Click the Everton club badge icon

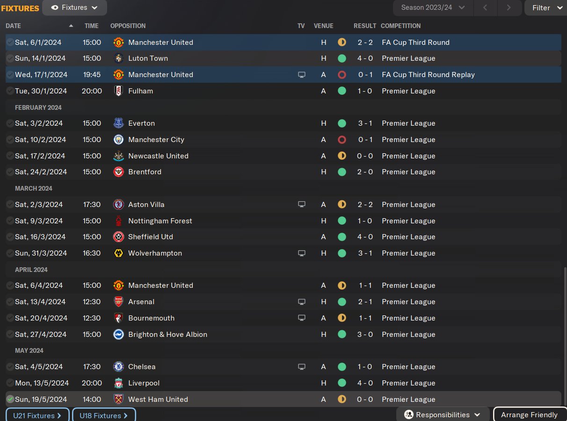118,123
